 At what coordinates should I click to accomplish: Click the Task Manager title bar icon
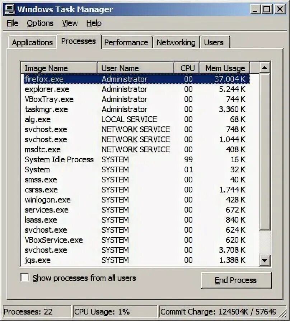tap(10, 9)
